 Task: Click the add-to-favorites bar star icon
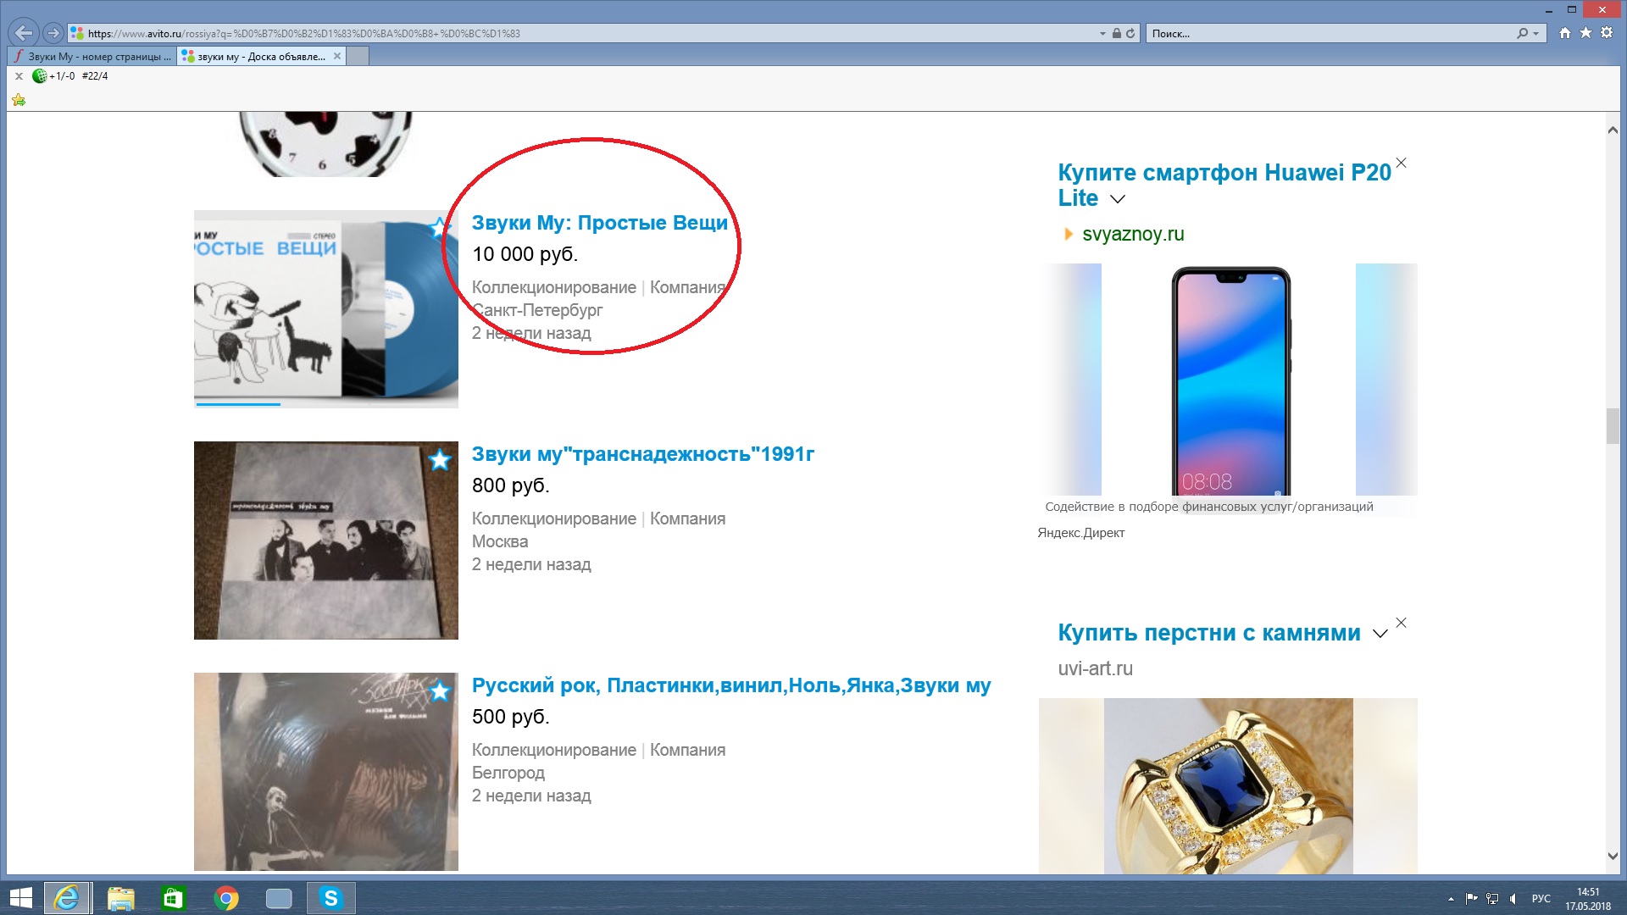click(x=19, y=100)
